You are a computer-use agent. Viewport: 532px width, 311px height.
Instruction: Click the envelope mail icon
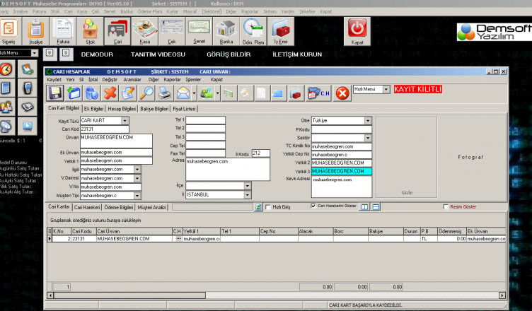183,93
